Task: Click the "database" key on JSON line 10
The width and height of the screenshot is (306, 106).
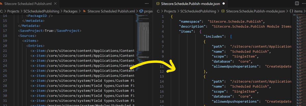Action: [x=223, y=61]
